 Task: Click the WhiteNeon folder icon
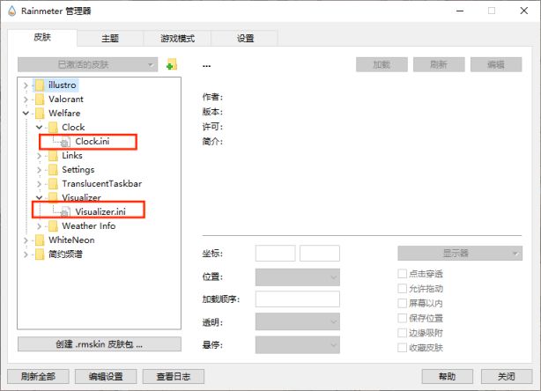[40, 240]
